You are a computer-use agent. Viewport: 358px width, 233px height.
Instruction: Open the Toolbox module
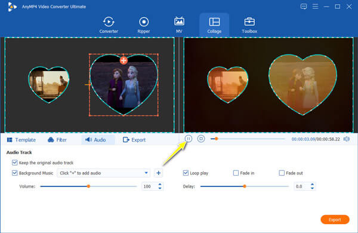click(249, 25)
